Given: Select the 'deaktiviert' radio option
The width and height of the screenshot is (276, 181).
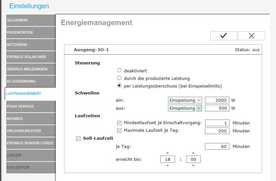Looking at the screenshot, I should [120, 70].
